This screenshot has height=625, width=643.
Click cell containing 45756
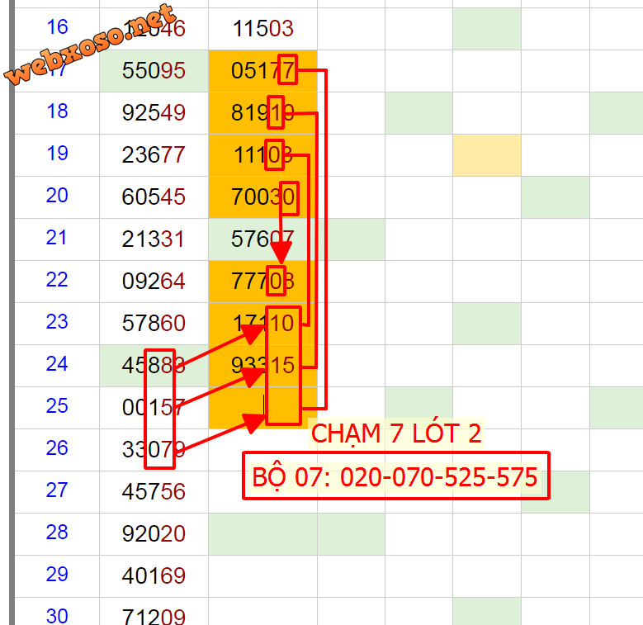click(x=154, y=492)
